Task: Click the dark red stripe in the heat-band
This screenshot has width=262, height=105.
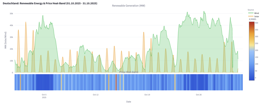Action: pyautogui.click(x=116, y=82)
